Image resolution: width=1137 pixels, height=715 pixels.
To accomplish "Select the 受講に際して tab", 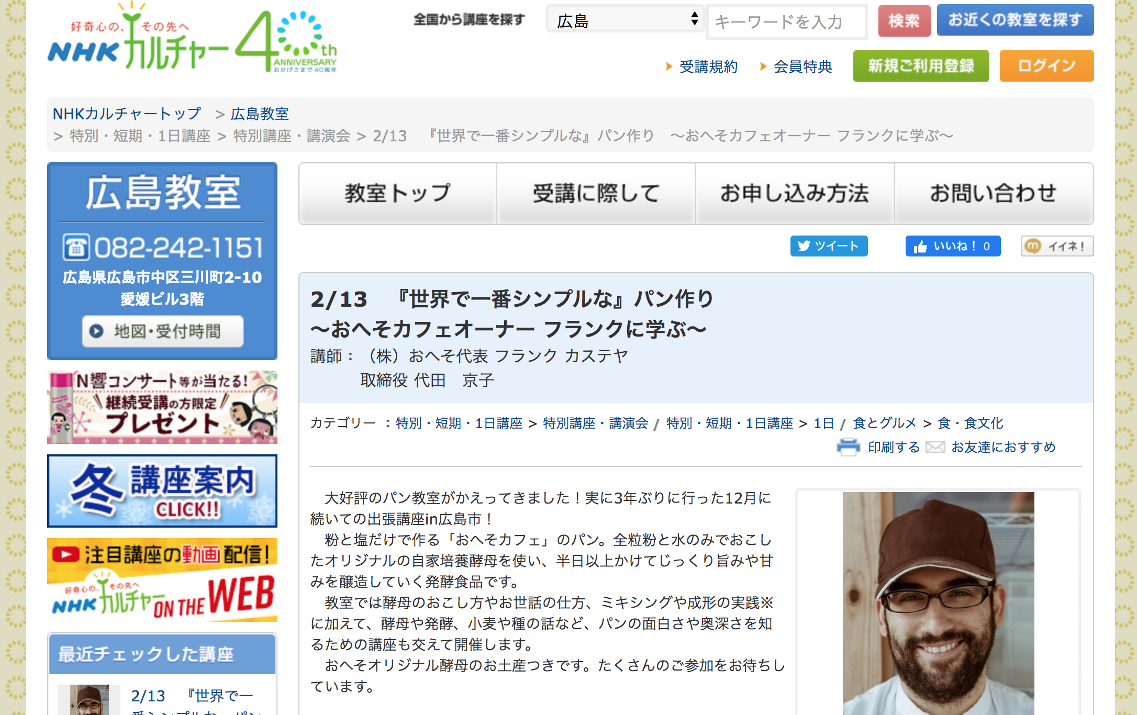I will pos(596,194).
